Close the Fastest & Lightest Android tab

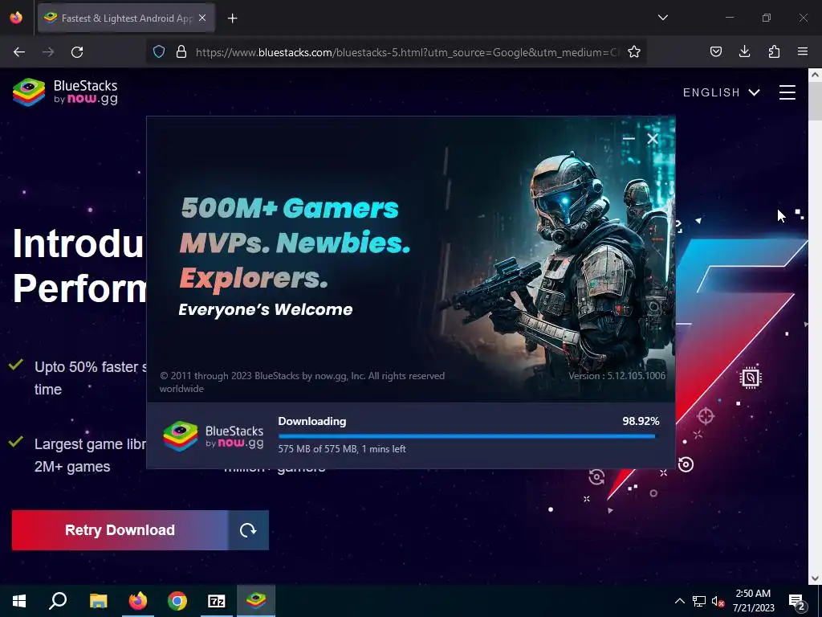point(202,18)
